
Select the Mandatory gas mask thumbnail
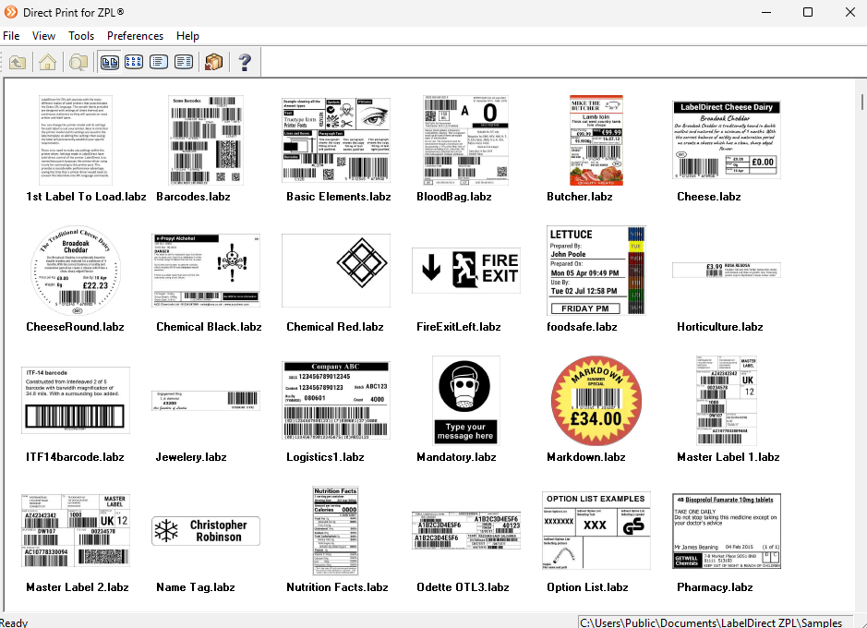pos(466,400)
